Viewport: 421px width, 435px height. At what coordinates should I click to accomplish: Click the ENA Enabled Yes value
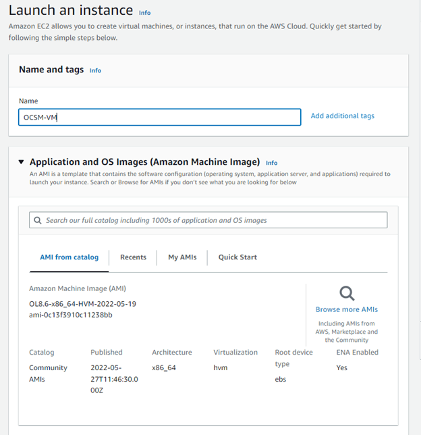(x=341, y=367)
